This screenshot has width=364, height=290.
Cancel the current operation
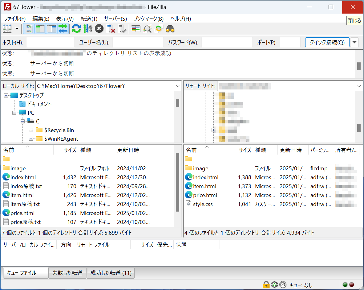click(x=99, y=29)
